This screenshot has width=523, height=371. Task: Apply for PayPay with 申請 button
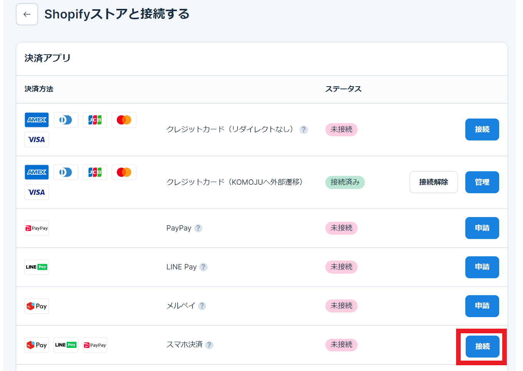[482, 228]
